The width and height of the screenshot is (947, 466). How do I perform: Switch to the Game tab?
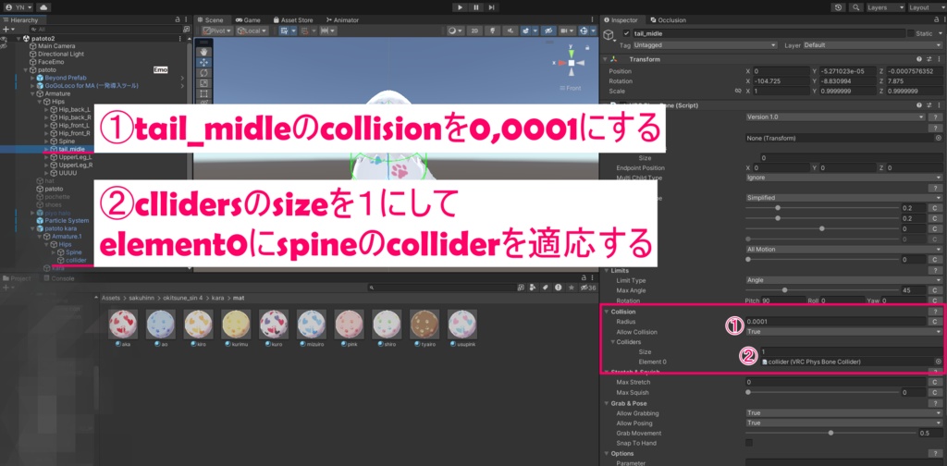(x=248, y=20)
